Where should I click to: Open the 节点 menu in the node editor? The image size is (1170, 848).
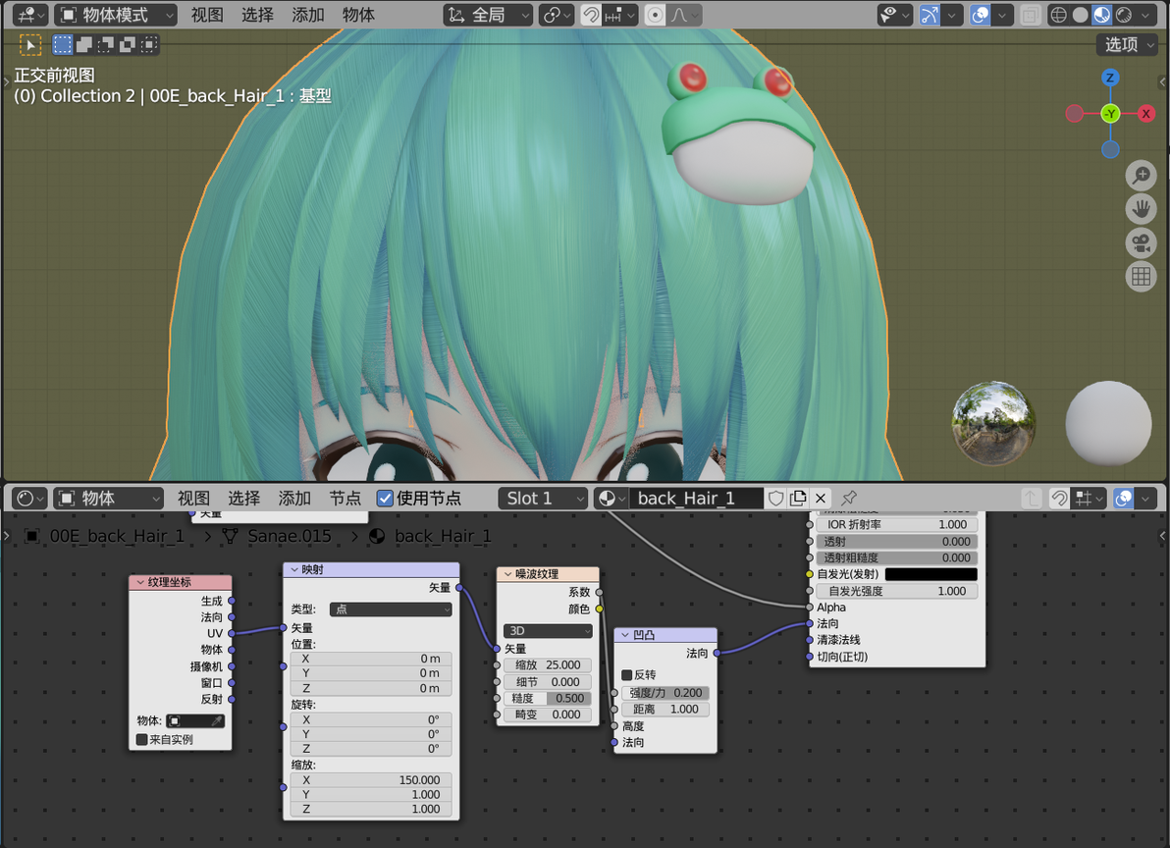pyautogui.click(x=345, y=499)
